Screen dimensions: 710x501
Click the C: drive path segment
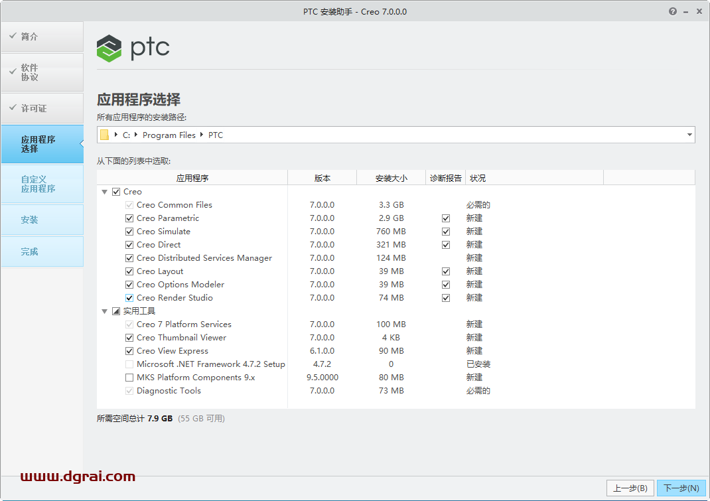pyautogui.click(x=126, y=135)
